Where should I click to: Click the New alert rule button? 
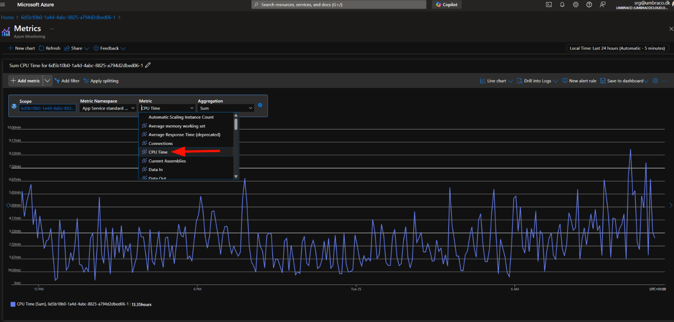pos(579,81)
